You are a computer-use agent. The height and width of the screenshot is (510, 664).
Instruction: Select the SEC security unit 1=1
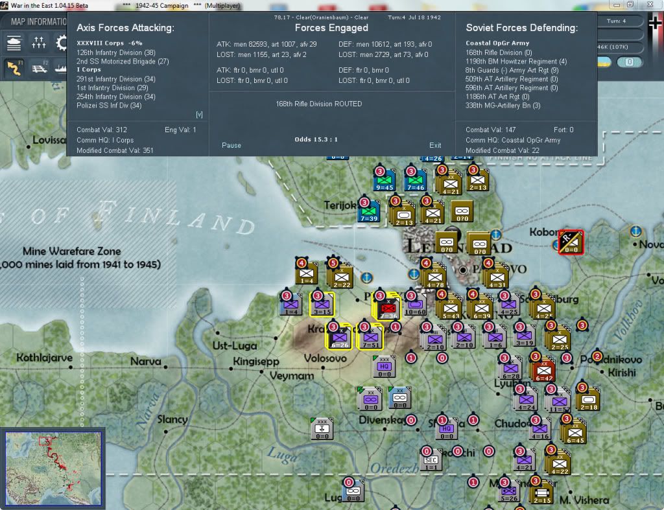click(431, 459)
